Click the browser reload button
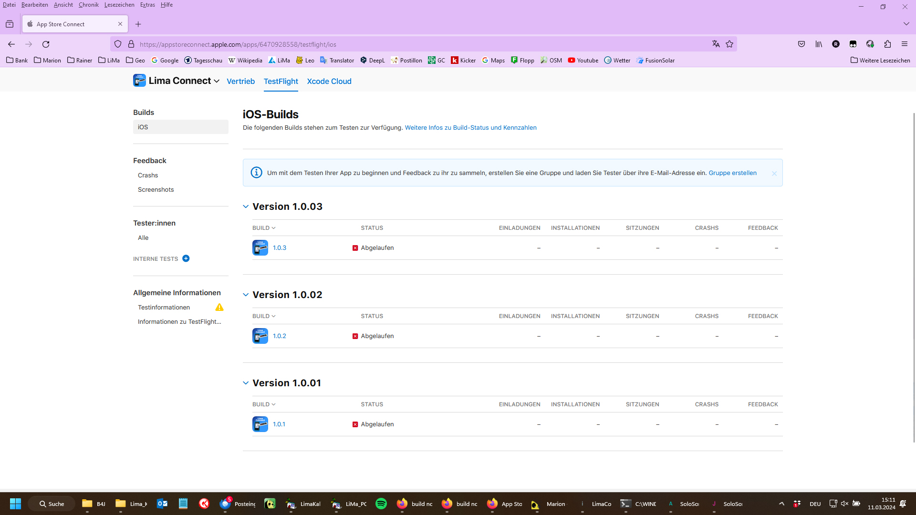Image resolution: width=916 pixels, height=515 pixels. pyautogui.click(x=46, y=44)
